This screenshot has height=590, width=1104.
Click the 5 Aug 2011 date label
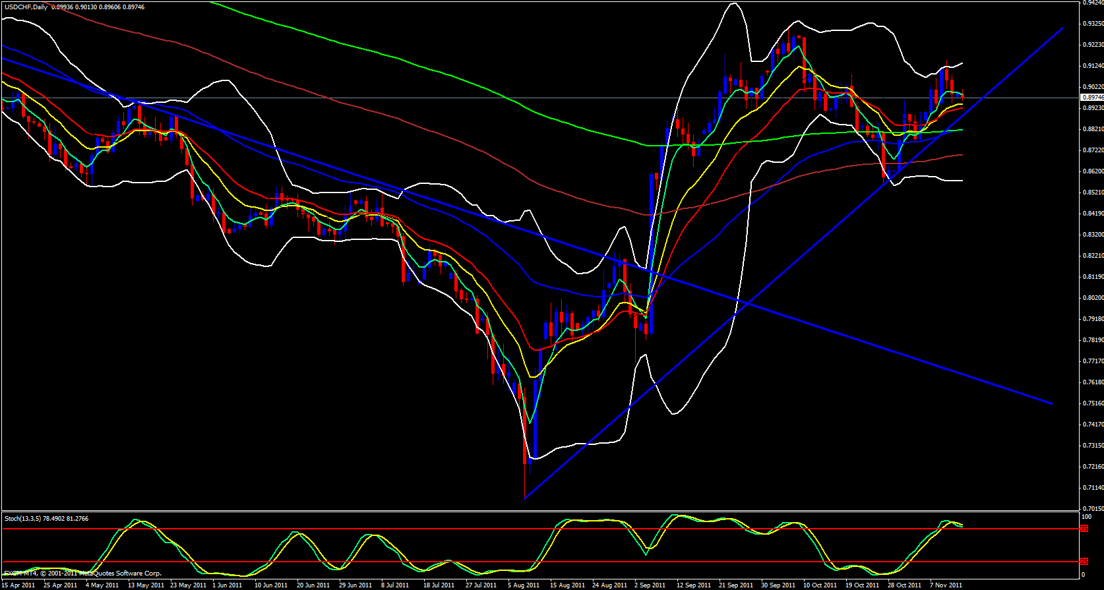tap(524, 585)
